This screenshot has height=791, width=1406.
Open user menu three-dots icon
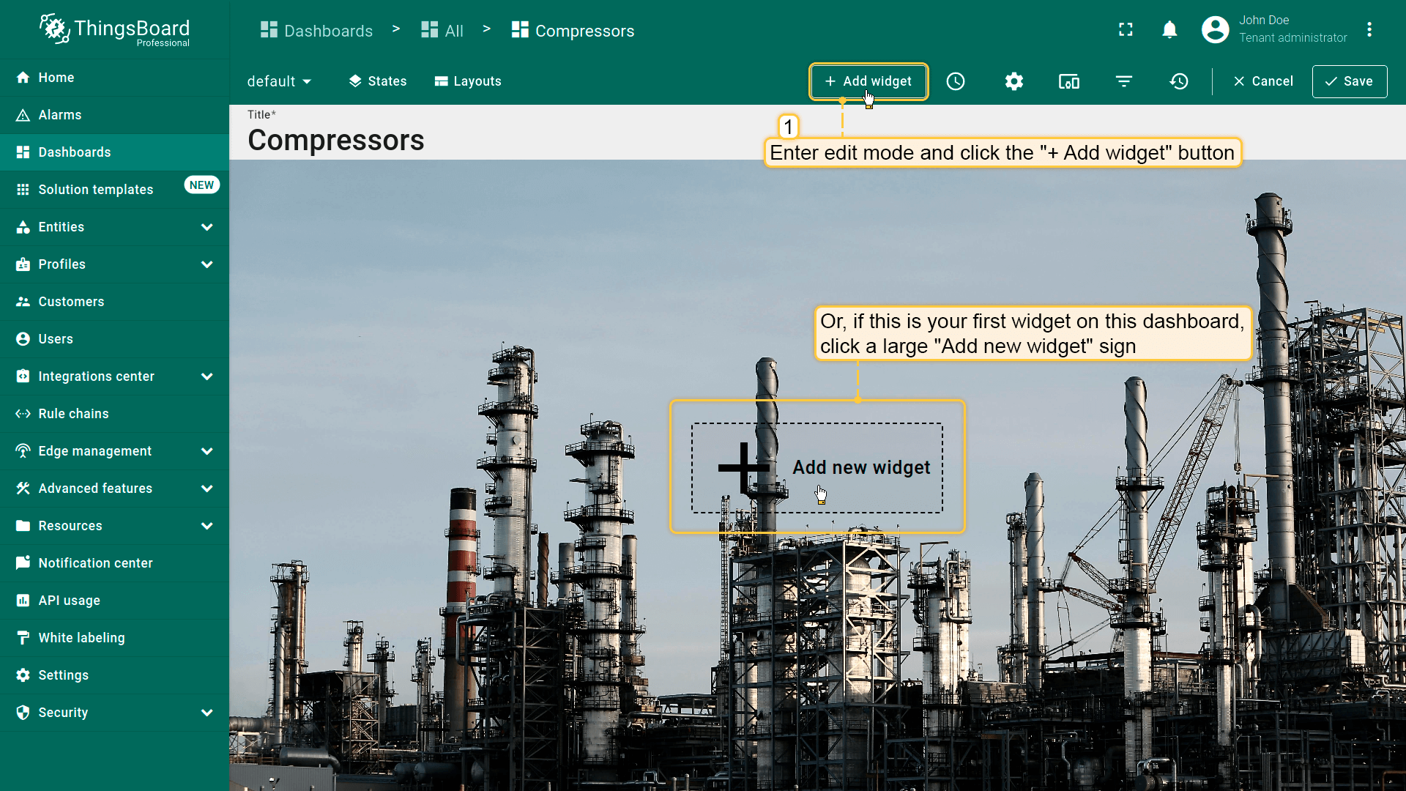click(1369, 29)
